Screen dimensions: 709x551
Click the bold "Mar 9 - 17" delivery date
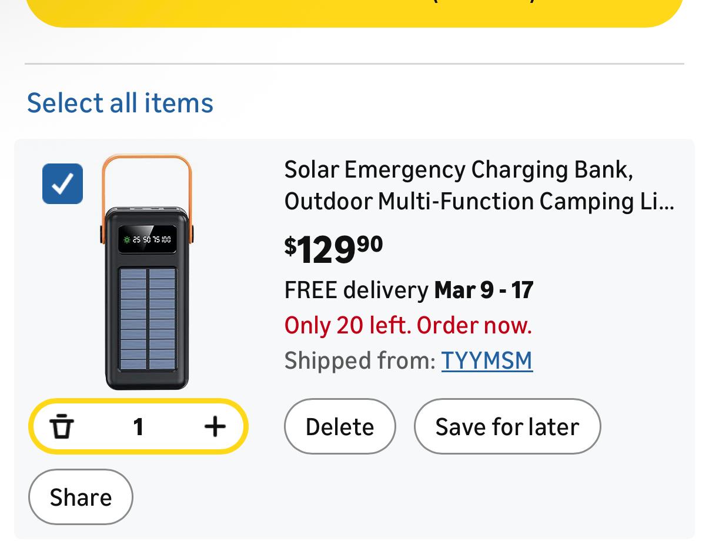(483, 290)
